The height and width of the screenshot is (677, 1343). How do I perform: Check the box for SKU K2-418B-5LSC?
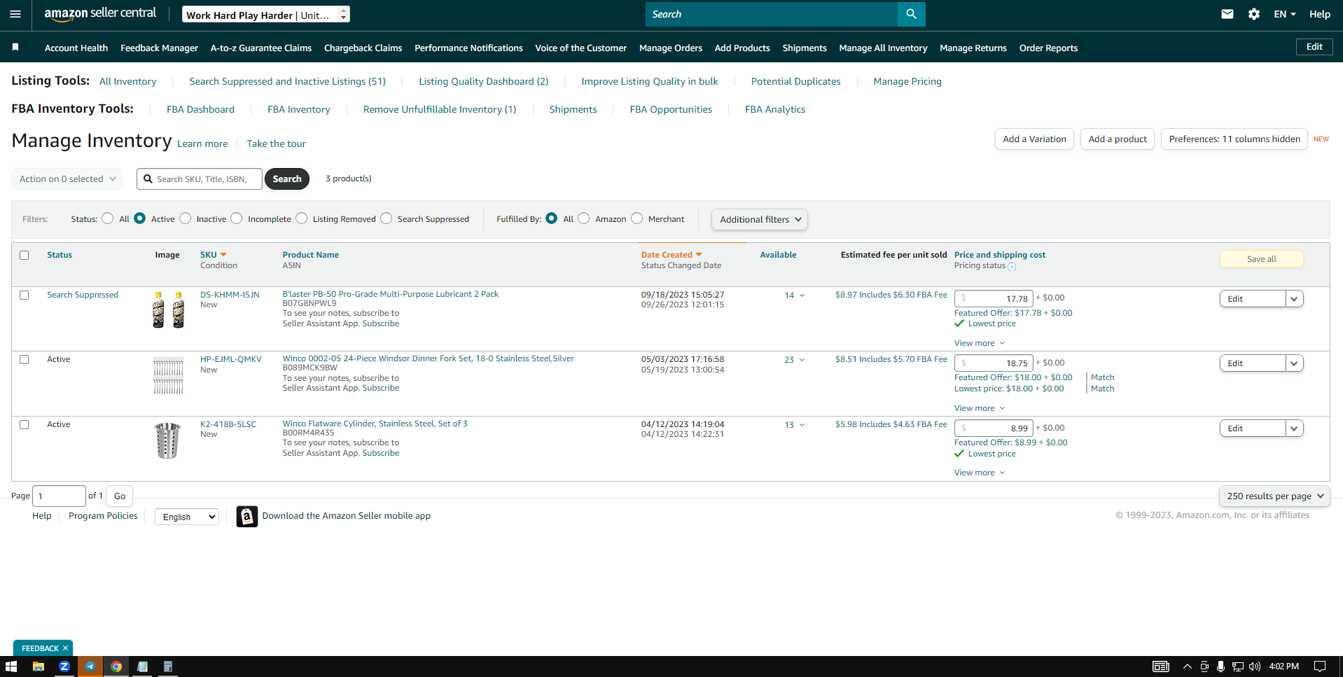click(x=25, y=424)
